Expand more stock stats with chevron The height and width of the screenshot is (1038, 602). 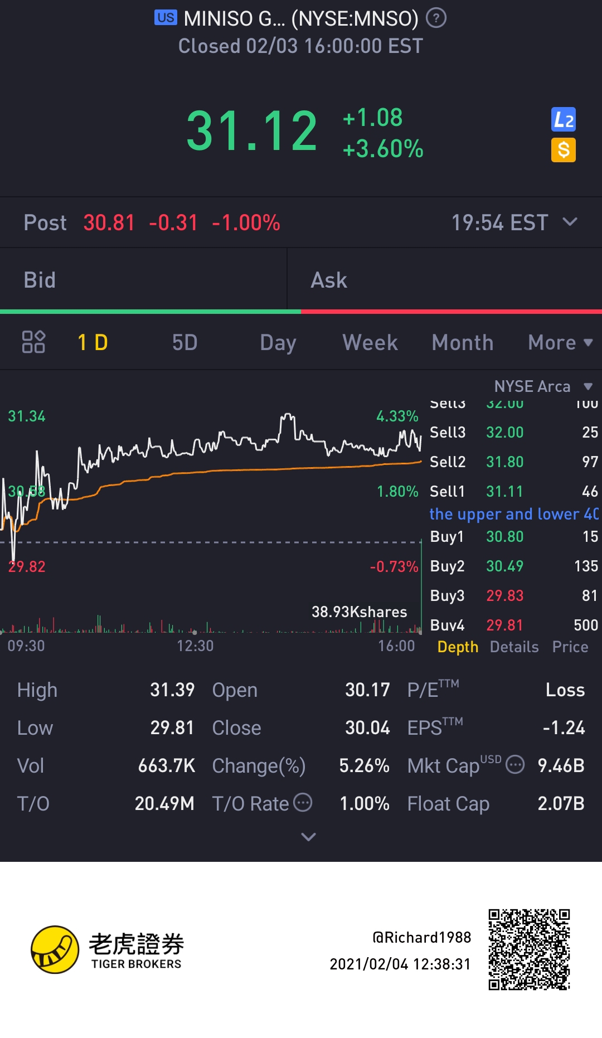coord(308,837)
